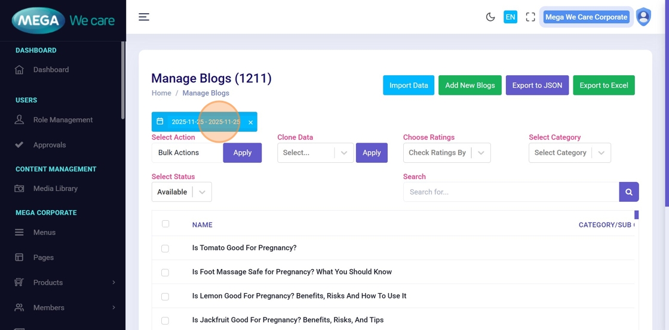Viewport: 669px width, 330px height.
Task: Click the Mega We Care logo
Action: [x=63, y=21]
